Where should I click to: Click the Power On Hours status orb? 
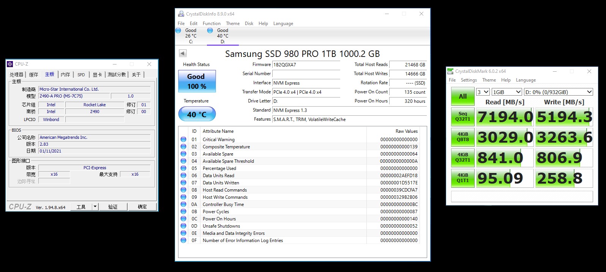point(183,219)
